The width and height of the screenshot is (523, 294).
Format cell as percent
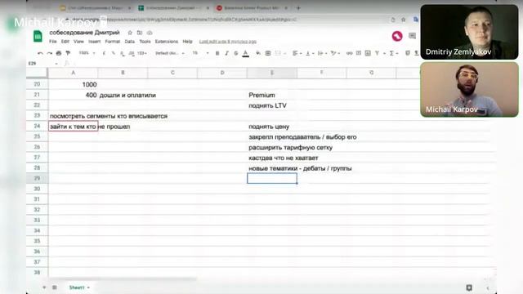[x=114, y=53]
